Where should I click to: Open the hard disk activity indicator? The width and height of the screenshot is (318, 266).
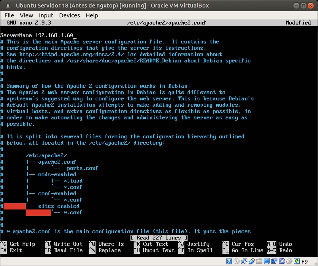coord(229,261)
